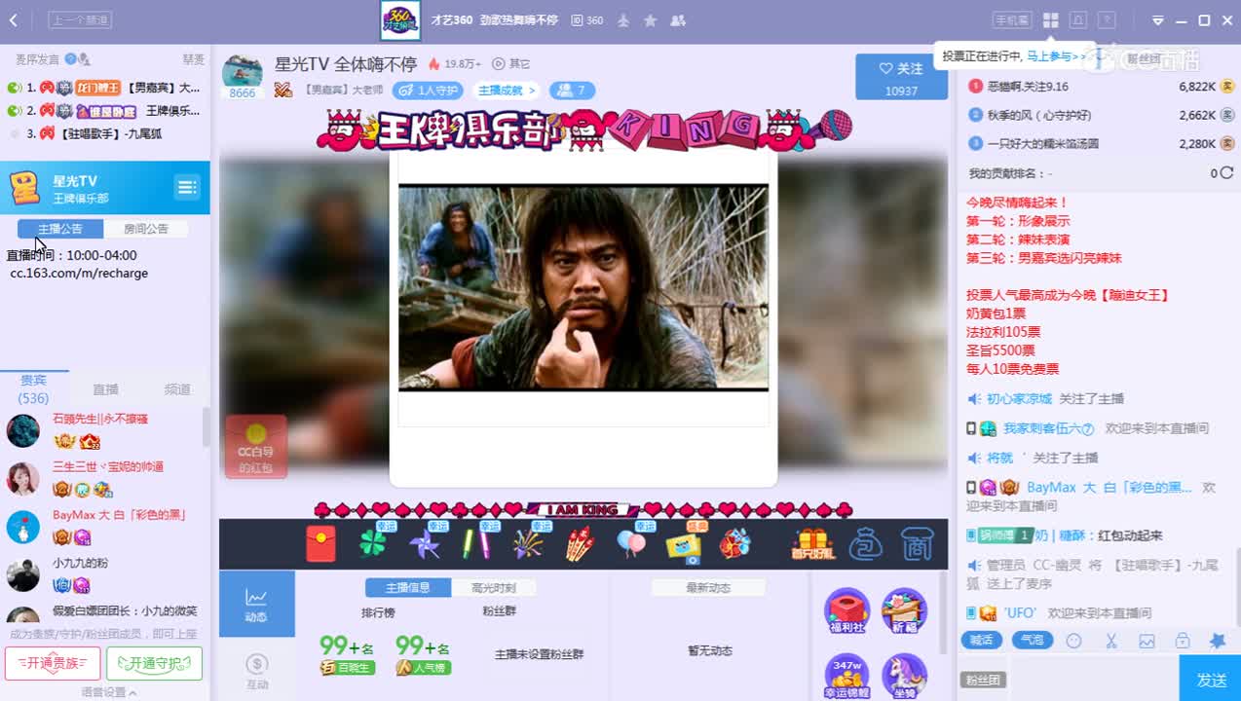Send the firecracker rockets gift
Viewport: 1241px width, 701px height.
[x=580, y=544]
